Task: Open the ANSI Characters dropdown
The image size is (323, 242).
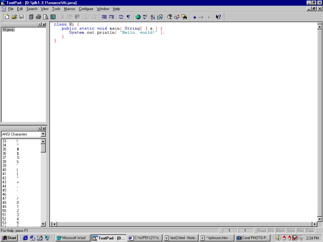Action: coord(43,134)
